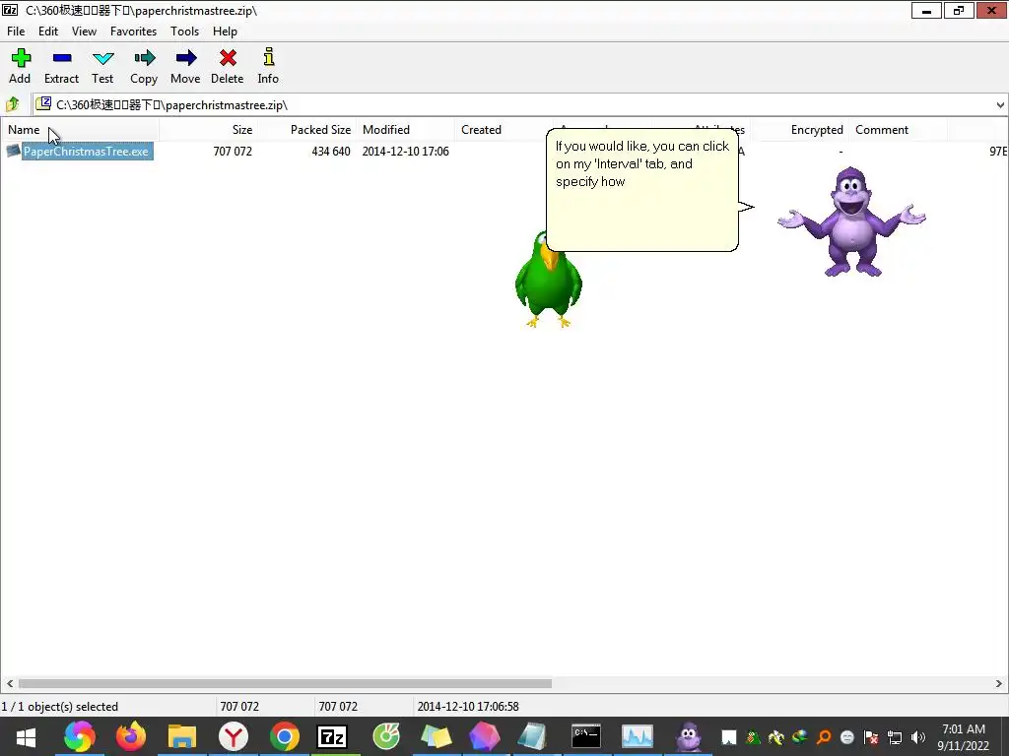
Task: Click the green parrot character
Action: click(548, 283)
